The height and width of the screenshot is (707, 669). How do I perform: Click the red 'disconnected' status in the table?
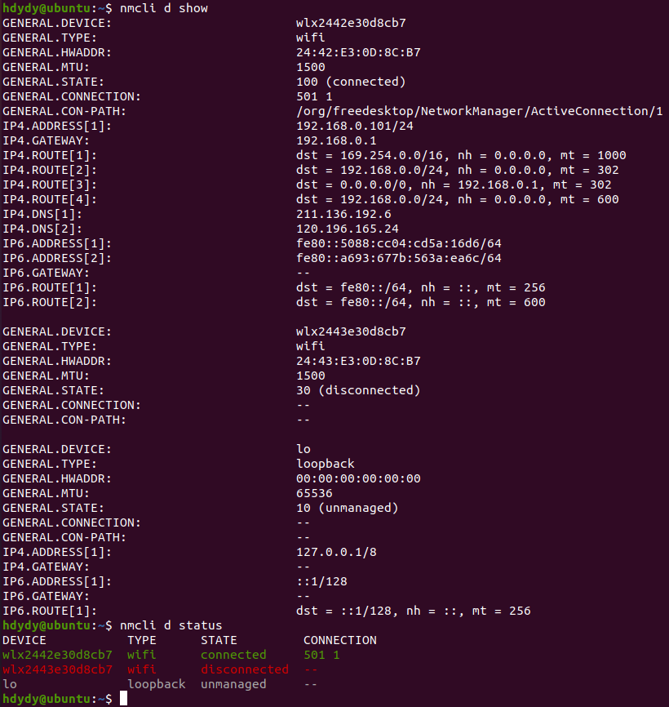click(x=245, y=669)
